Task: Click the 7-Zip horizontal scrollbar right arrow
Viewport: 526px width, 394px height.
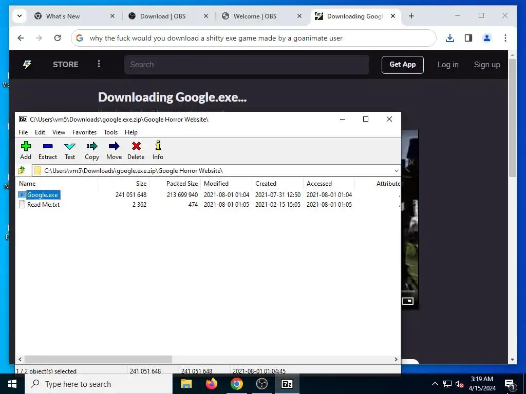Action: [396, 359]
